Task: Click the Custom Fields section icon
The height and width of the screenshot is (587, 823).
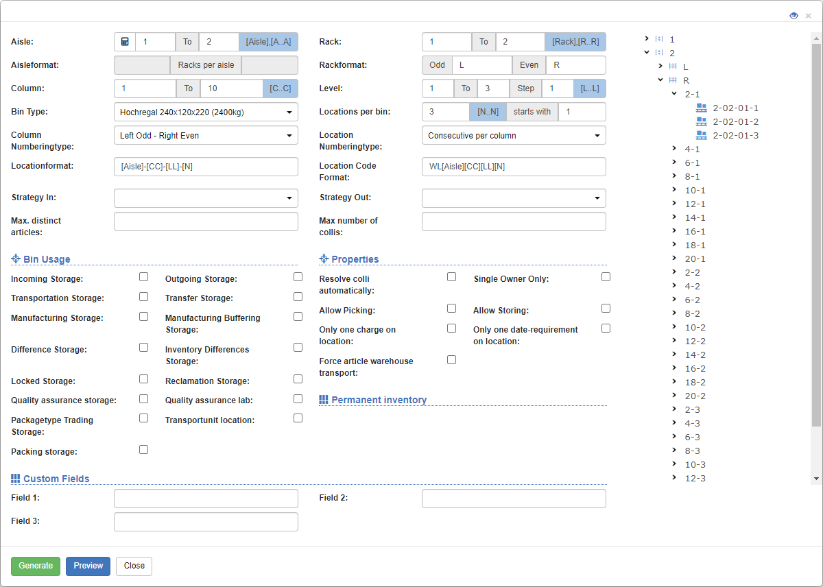Action: coord(14,478)
